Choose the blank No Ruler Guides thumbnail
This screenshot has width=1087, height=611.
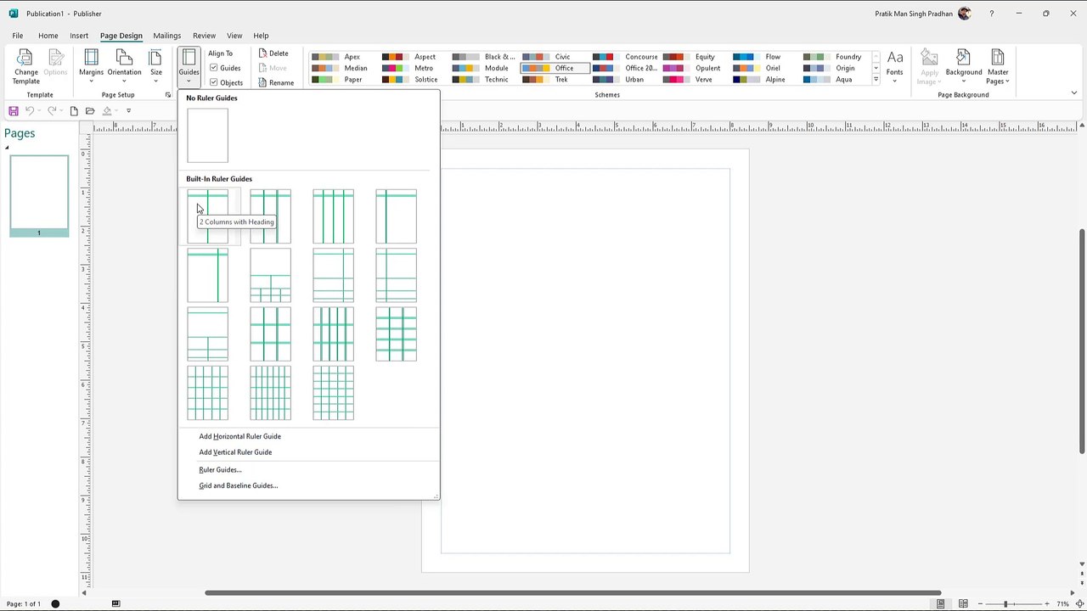(208, 135)
